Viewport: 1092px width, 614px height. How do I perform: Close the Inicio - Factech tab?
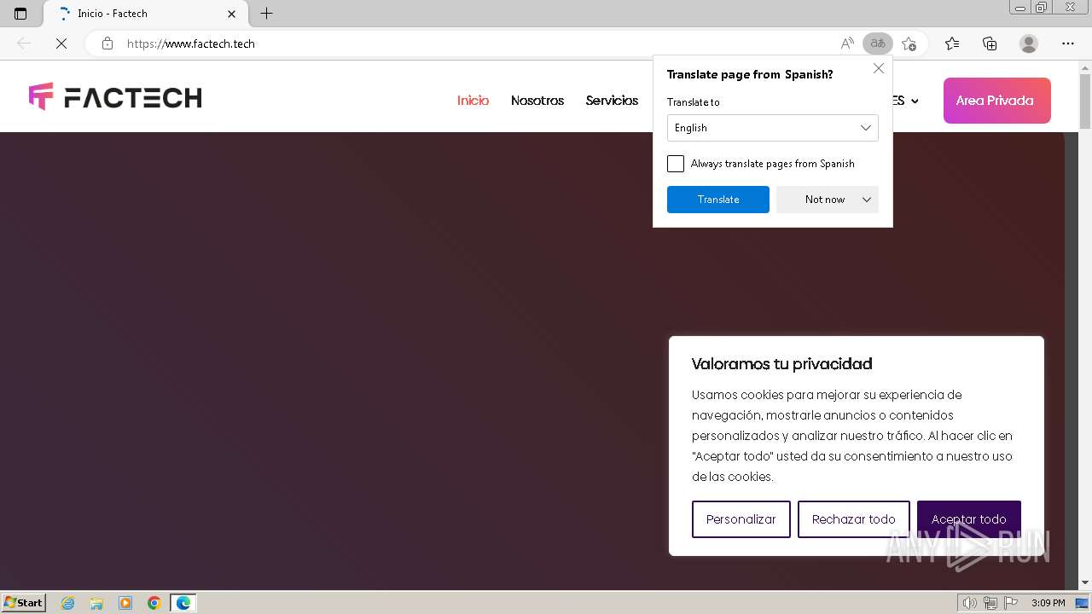click(232, 14)
